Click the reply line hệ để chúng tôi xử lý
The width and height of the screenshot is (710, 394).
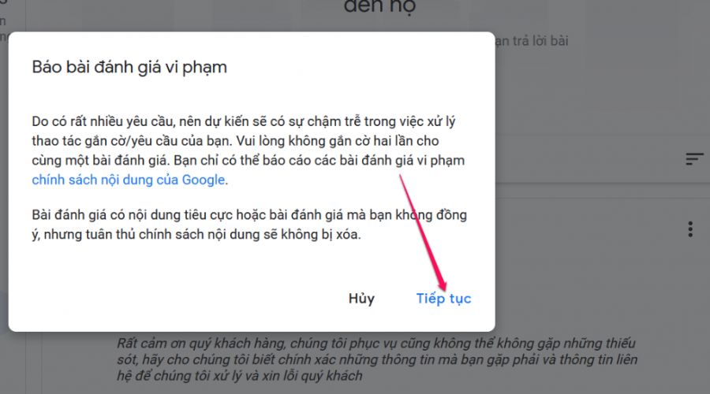(x=240, y=376)
